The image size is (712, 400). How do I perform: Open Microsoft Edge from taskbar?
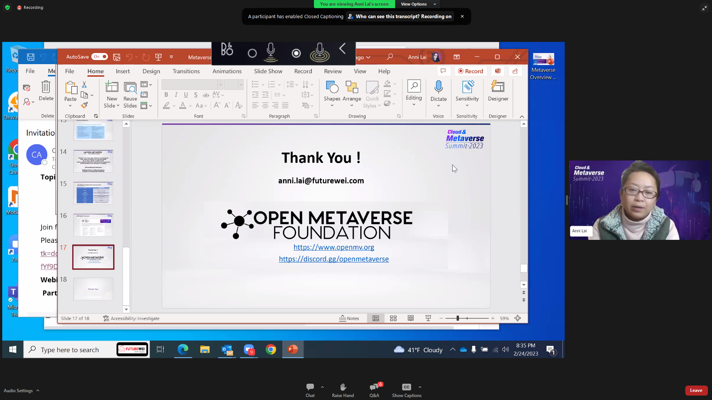click(x=183, y=349)
